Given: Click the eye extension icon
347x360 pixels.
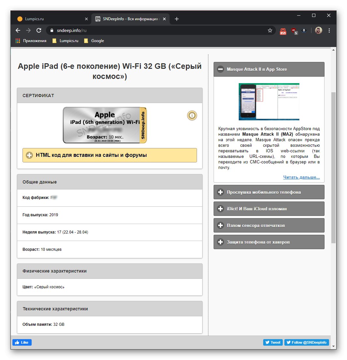Looking at the screenshot, I should (x=304, y=31).
